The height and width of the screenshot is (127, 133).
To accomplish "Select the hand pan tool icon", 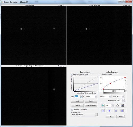I will (x=118, y=105).
